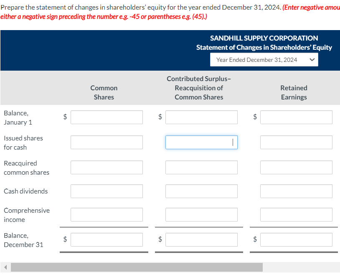The image size is (340, 275).
Task: Click the Balance, January 1 row label
Action: pos(18,117)
